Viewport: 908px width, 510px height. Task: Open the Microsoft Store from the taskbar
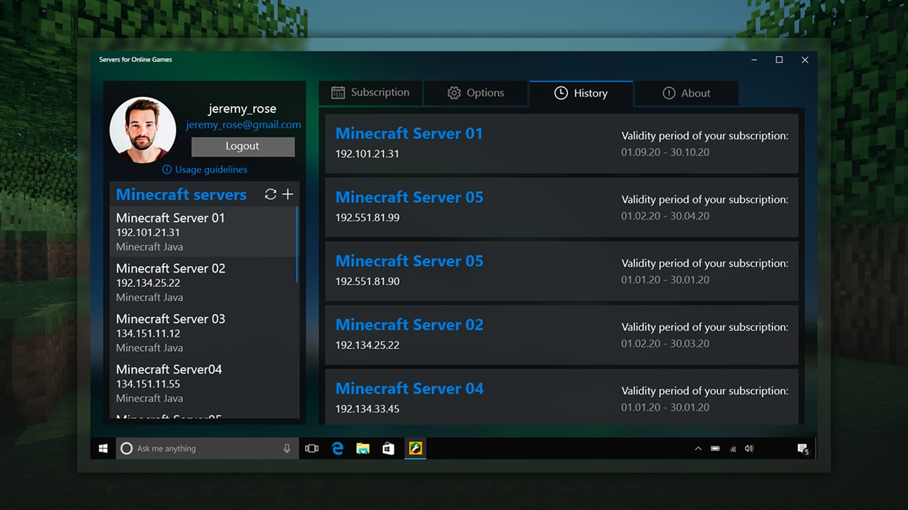click(x=388, y=448)
